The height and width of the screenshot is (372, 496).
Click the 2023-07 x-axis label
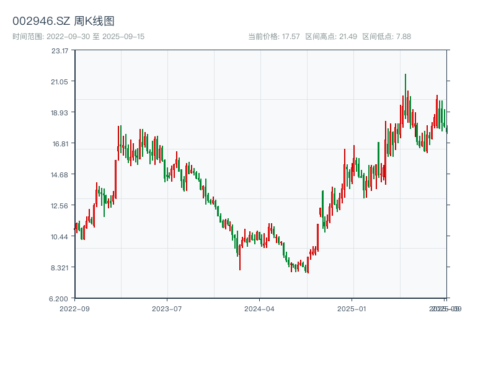click(x=167, y=308)
